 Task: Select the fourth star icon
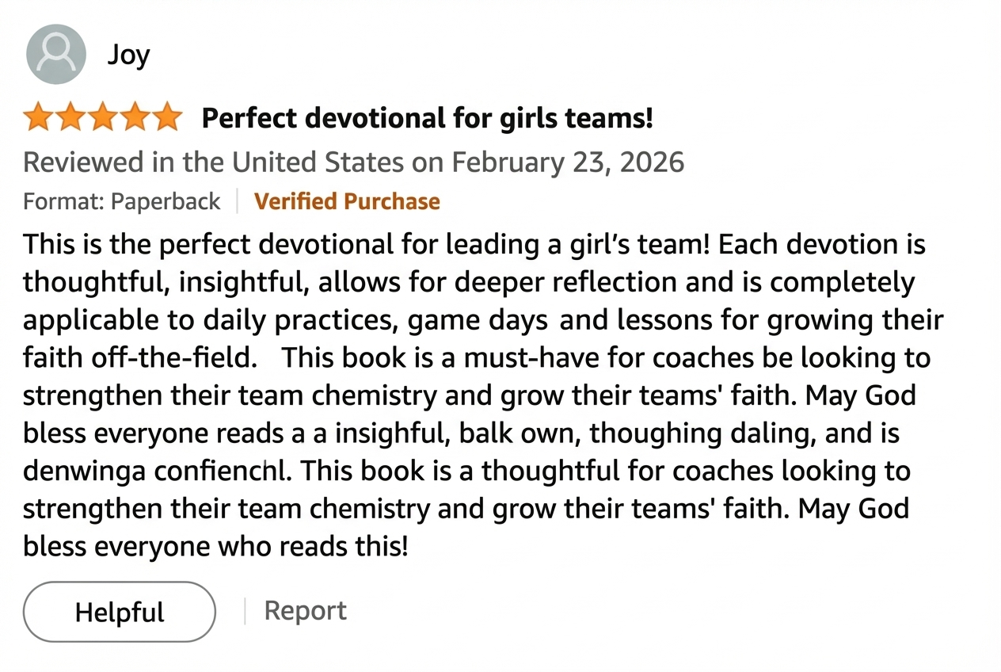135,116
